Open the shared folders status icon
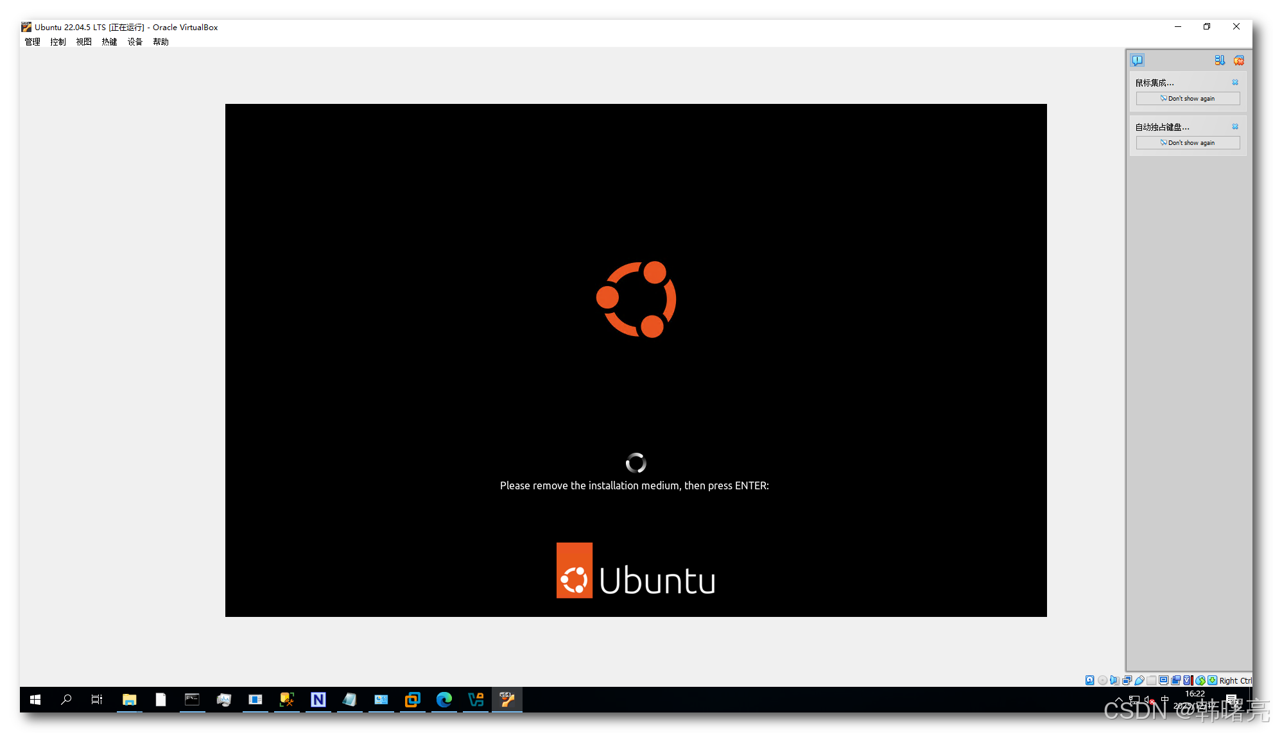Screen dimensions: 1273x733 click(1152, 680)
